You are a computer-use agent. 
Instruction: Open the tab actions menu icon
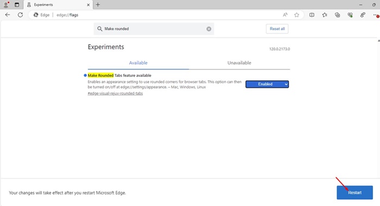pyautogui.click(x=17, y=4)
